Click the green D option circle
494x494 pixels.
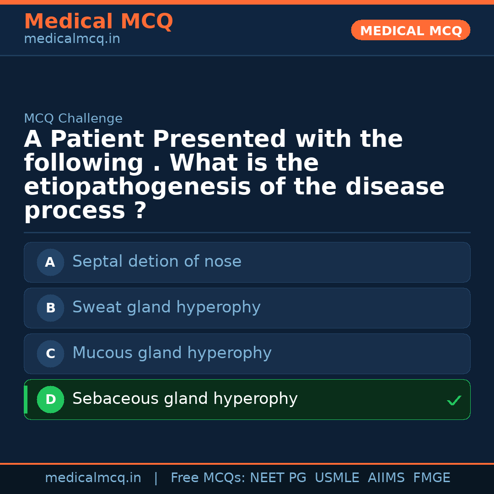pos(50,399)
